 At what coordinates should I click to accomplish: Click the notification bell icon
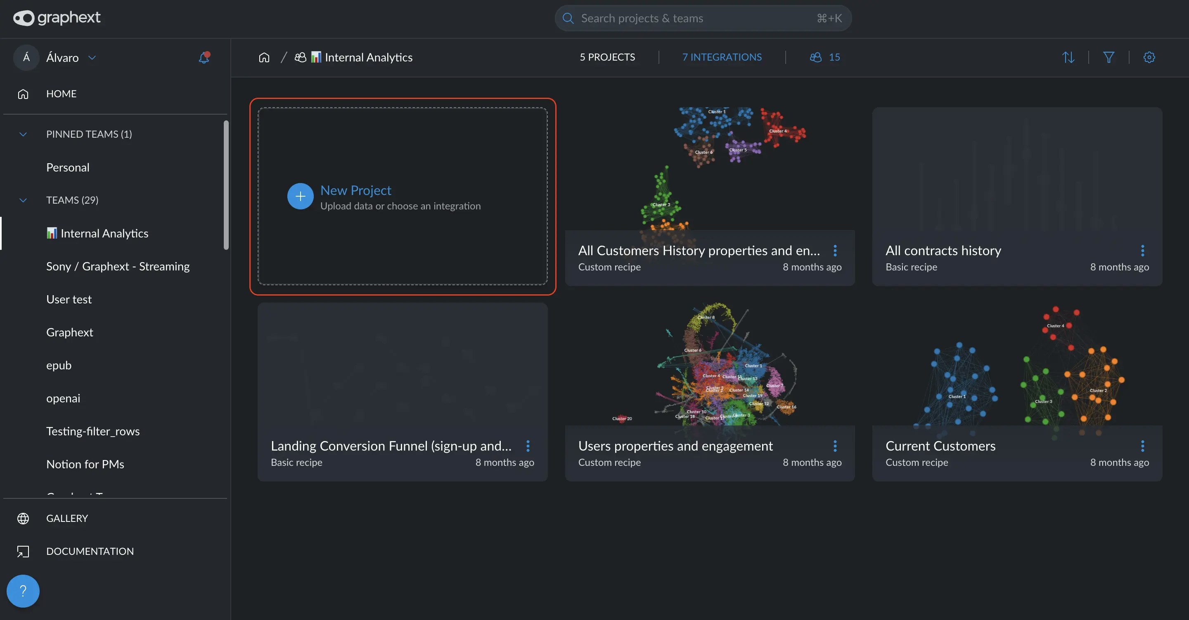click(x=204, y=58)
